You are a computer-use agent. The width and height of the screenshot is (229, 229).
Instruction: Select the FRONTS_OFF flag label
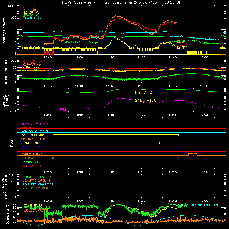point(30,162)
